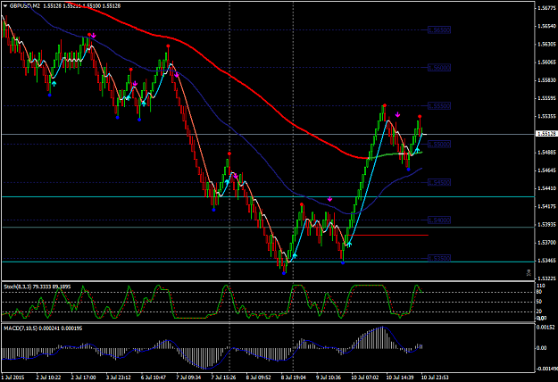Click the 9 Jul 10:36 time label
This screenshot has height=382, width=558.
(x=329, y=377)
